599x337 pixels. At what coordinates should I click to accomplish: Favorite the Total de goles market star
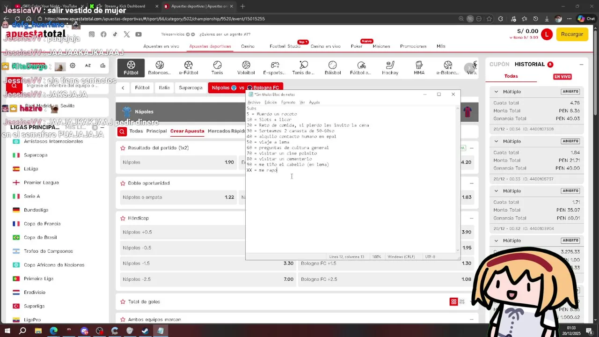123,302
